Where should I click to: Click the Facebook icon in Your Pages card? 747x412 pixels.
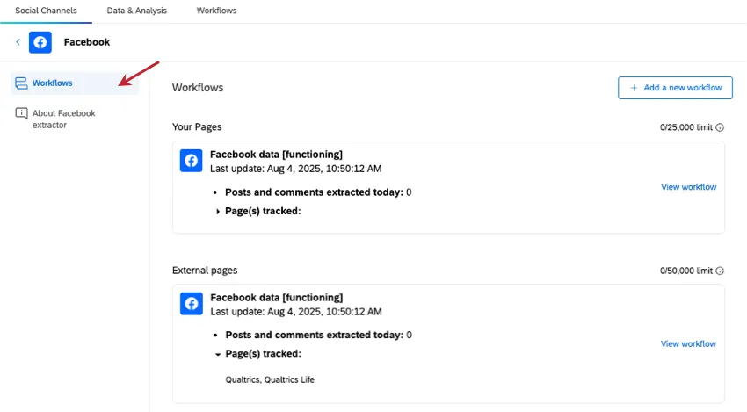192,161
